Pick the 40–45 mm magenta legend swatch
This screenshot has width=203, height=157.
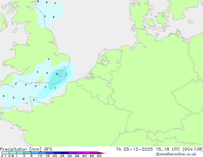click(87, 153)
